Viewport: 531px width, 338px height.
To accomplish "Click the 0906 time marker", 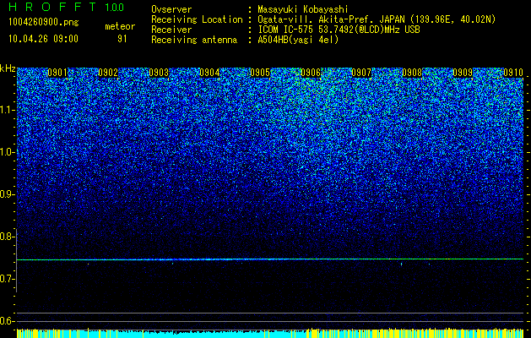I will click(311, 73).
